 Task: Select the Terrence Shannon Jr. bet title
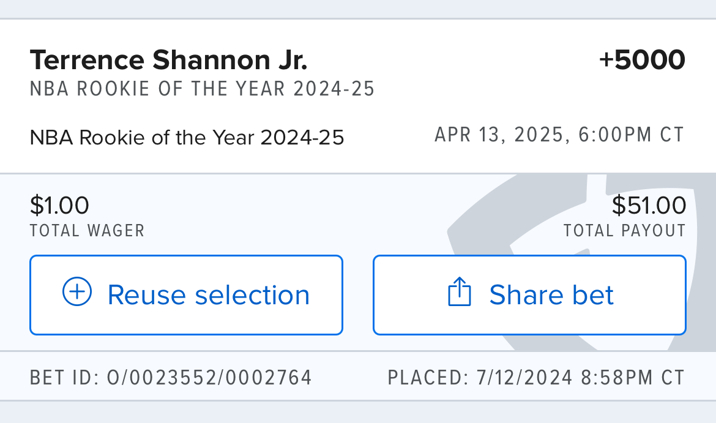tap(168, 60)
